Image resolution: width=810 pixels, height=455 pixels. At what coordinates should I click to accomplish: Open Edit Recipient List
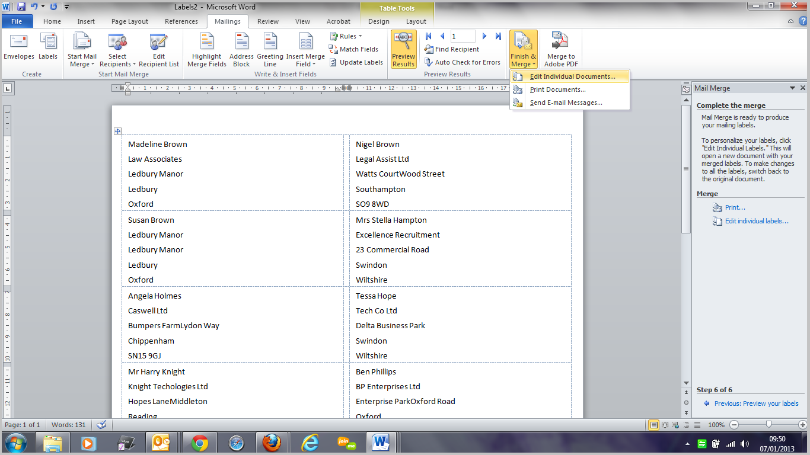[158, 49]
